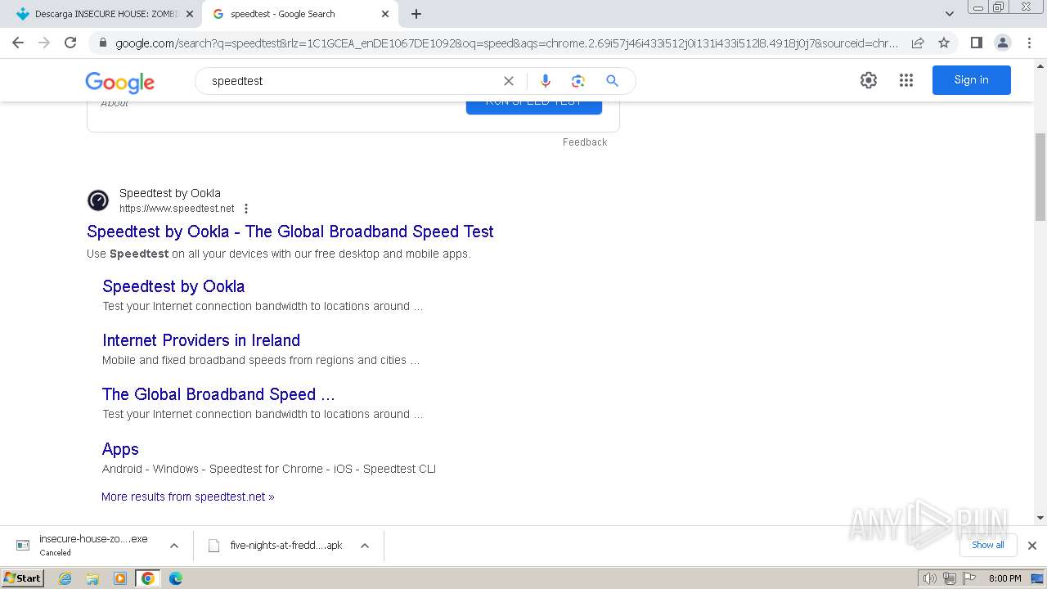1047x589 pixels.
Task: Open the Apps sitelink
Action: (120, 449)
